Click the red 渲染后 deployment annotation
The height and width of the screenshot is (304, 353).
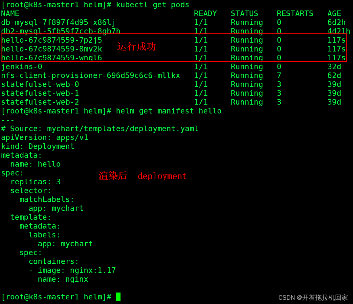click(143, 176)
